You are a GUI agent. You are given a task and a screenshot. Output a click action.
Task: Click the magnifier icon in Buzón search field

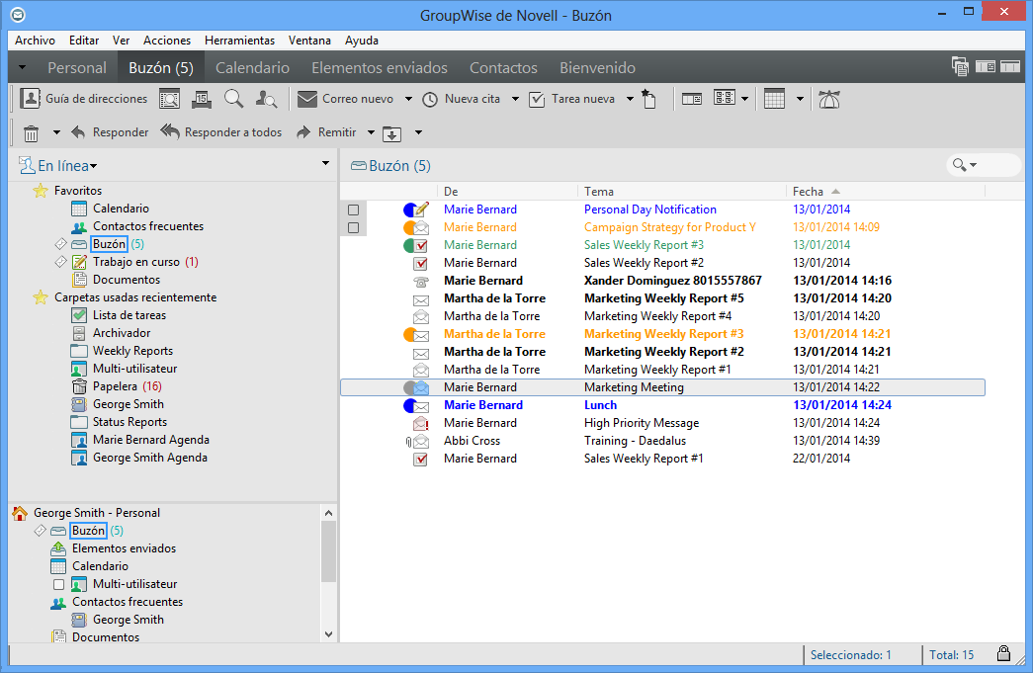[x=959, y=165]
